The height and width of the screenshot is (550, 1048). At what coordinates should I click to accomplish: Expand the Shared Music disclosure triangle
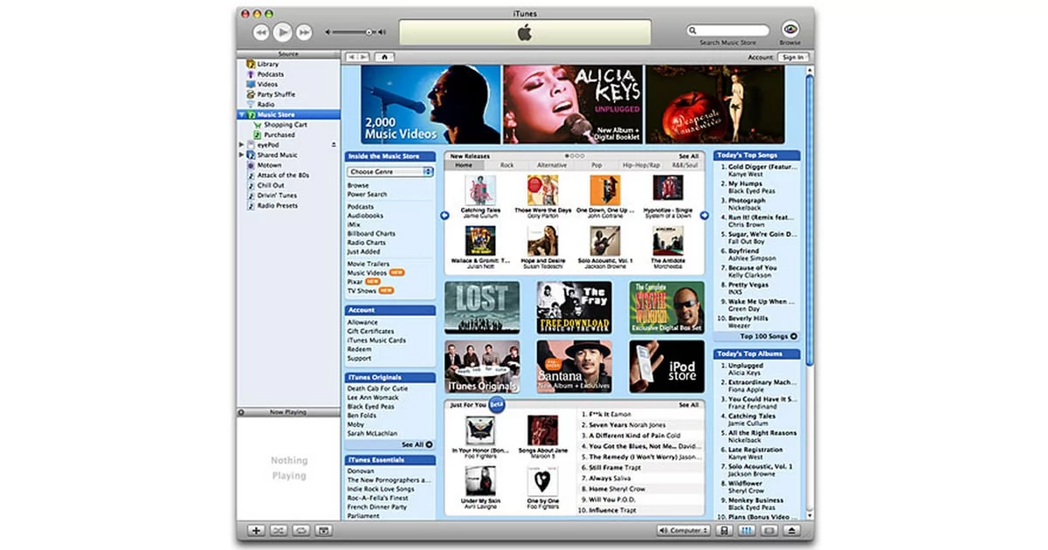(242, 155)
